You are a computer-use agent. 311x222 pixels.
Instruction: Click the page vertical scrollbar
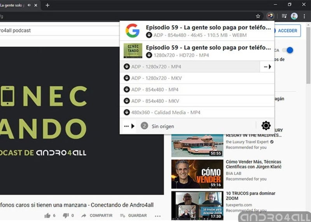coord(308,56)
